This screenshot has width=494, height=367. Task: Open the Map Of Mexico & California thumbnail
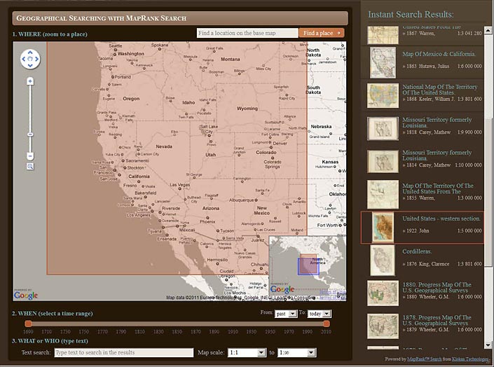(383, 62)
